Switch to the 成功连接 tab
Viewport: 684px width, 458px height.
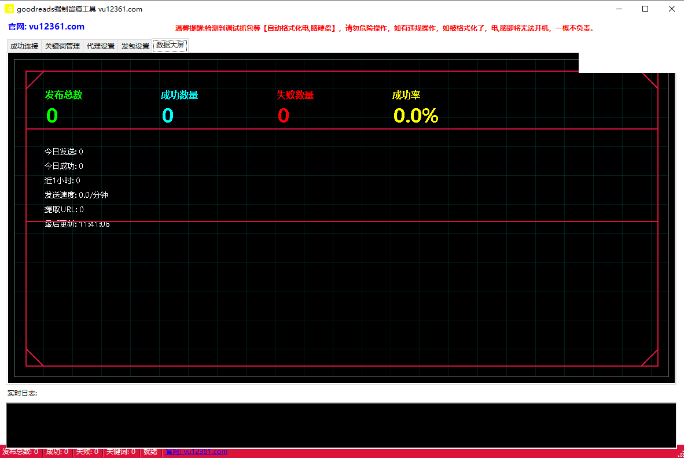[x=24, y=46]
